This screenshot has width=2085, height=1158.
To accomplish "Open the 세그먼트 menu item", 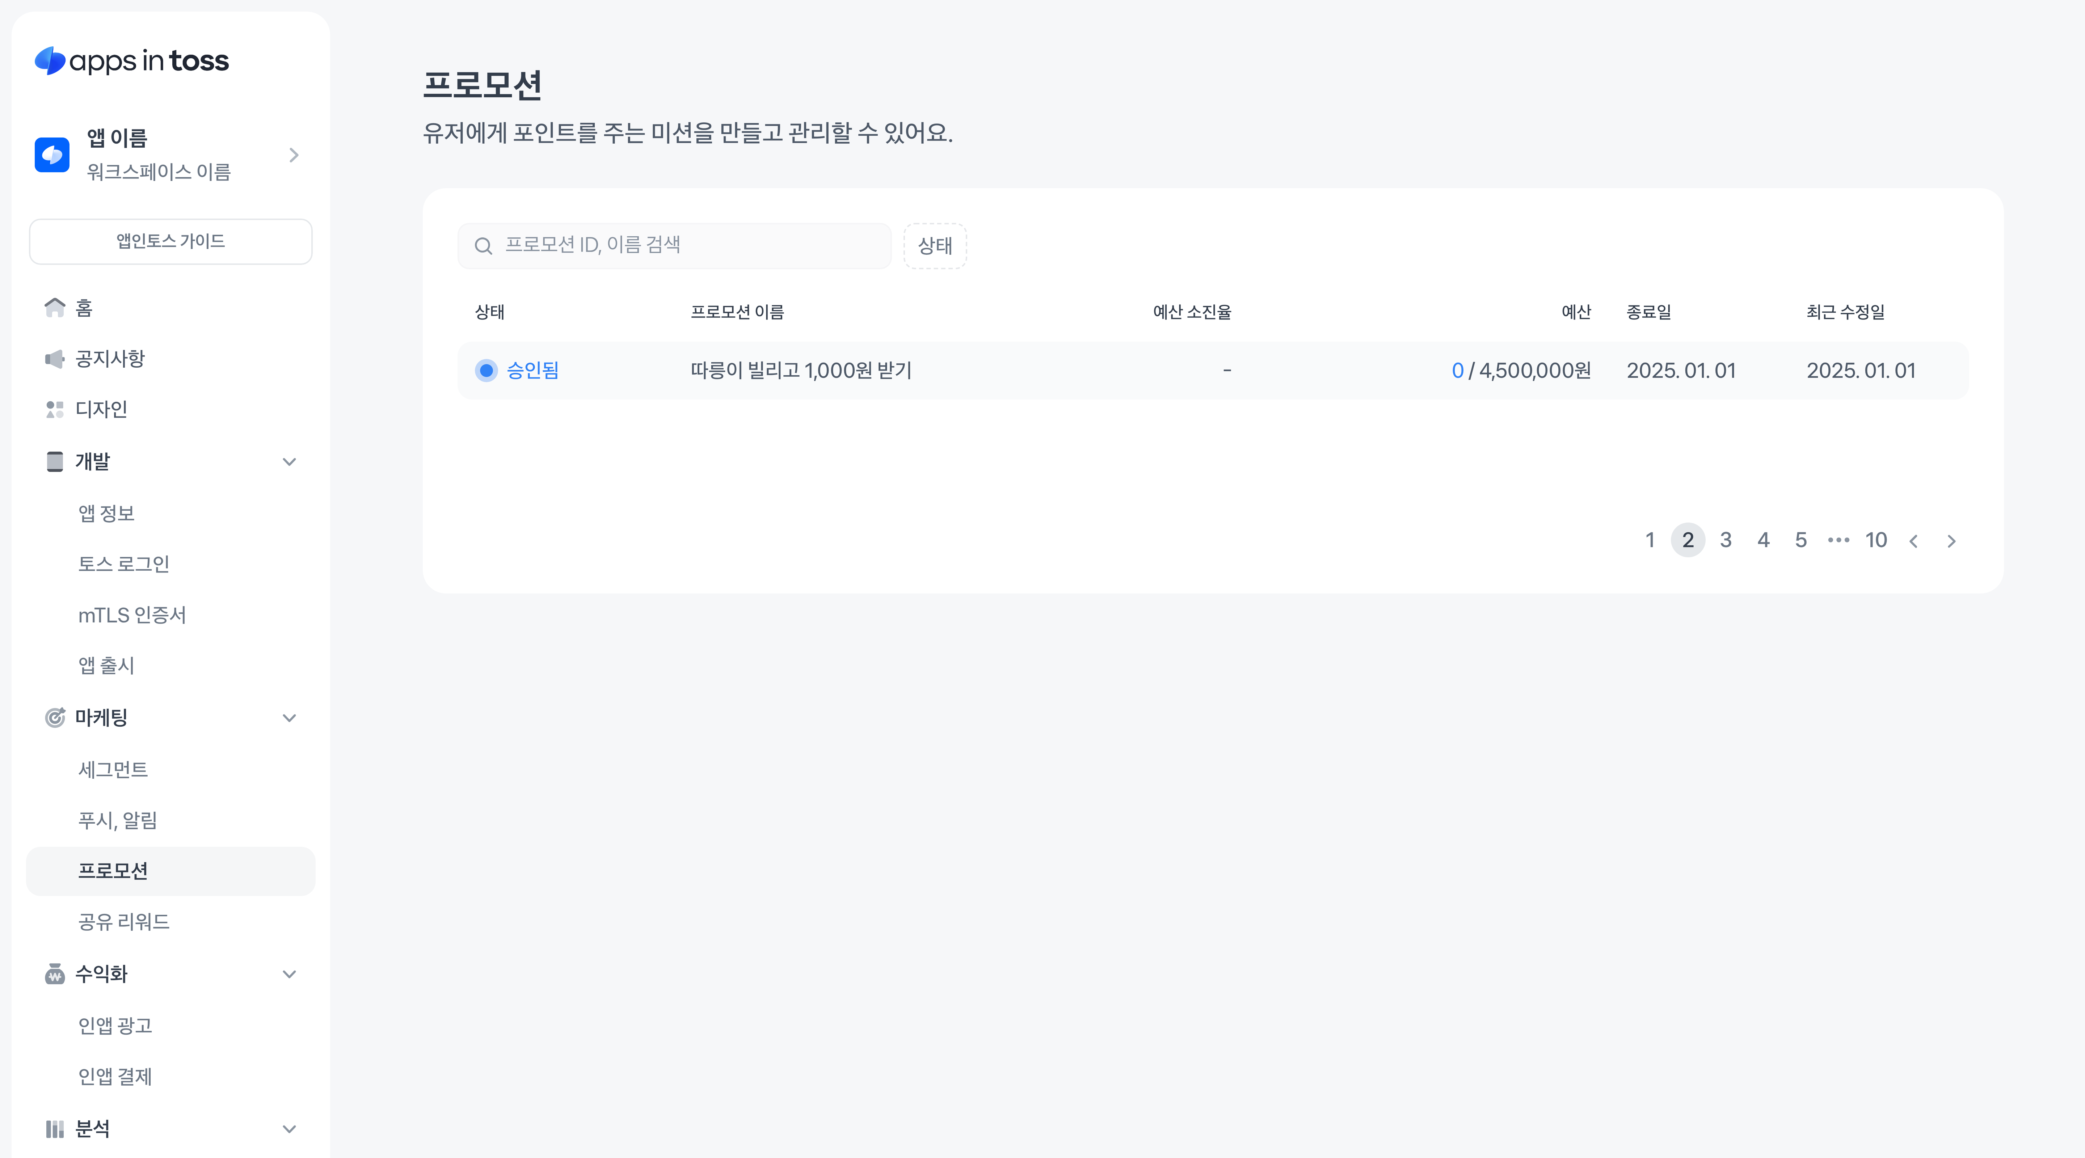I will pyautogui.click(x=113, y=770).
